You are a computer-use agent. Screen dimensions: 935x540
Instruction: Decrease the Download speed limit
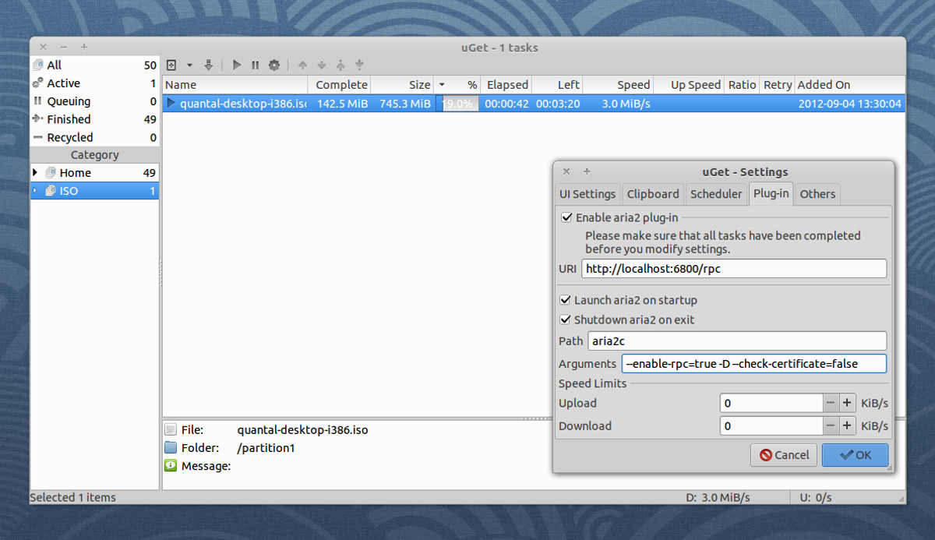[831, 425]
